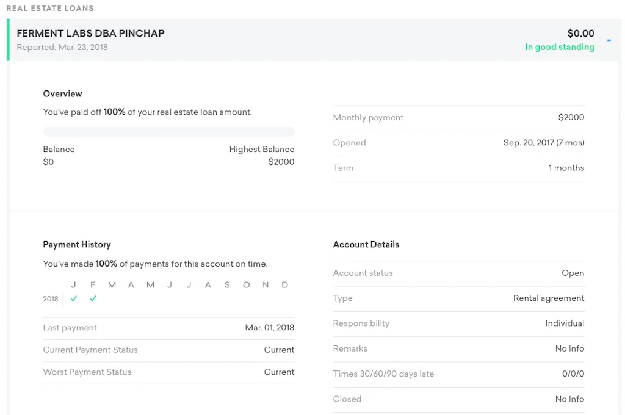The width and height of the screenshot is (625, 415).
Task: Click the Account status Open row
Action: pyautogui.click(x=458, y=273)
